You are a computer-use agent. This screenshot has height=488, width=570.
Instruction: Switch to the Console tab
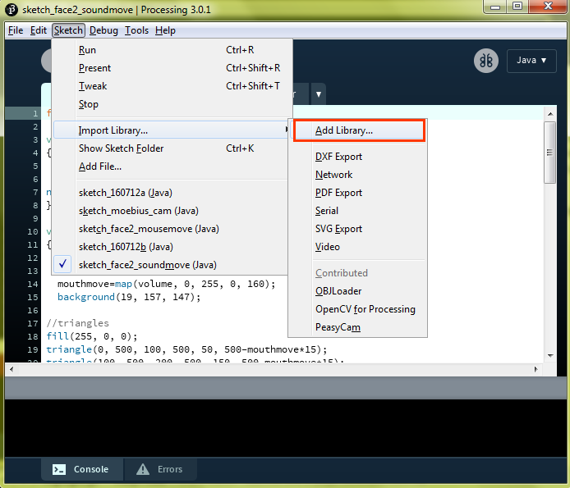82,469
